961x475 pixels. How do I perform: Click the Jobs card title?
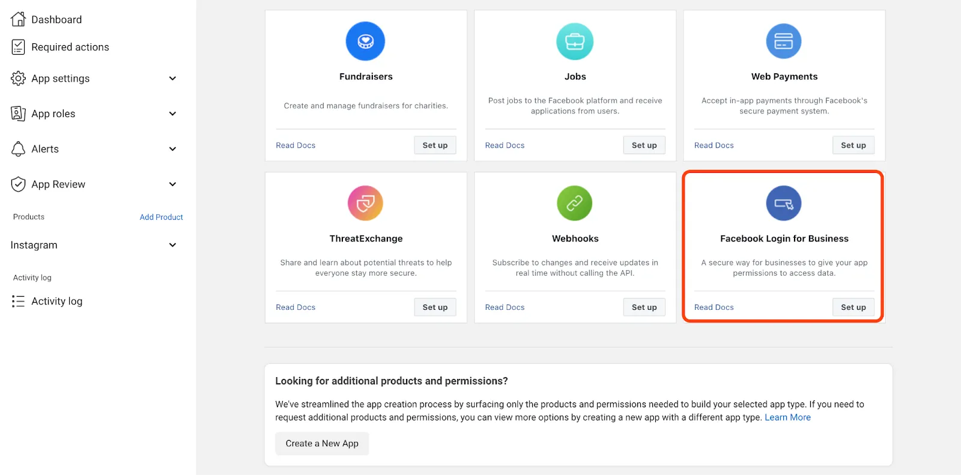tap(575, 77)
